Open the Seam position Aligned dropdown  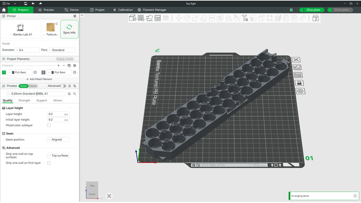coord(59,139)
